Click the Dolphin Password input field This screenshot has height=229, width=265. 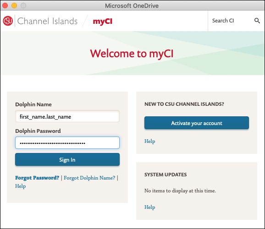[x=67, y=143]
